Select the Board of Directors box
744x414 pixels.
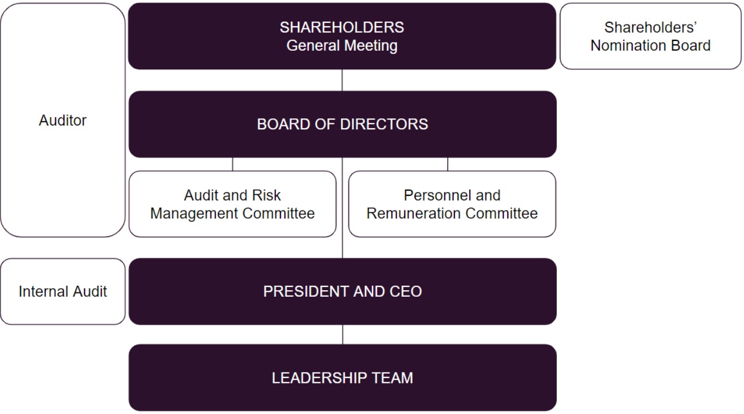click(342, 124)
